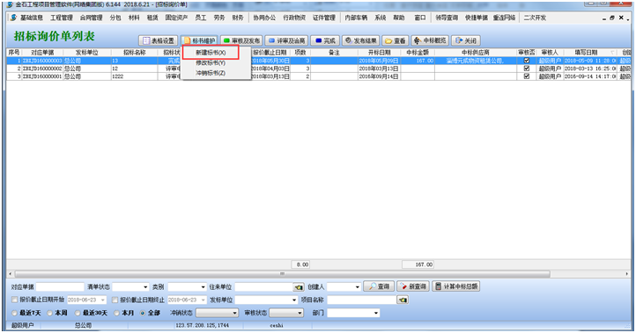Image resolution: width=636 pixels, height=333 pixels.
Task: Click the 开标日期 column header
Action: coord(380,53)
